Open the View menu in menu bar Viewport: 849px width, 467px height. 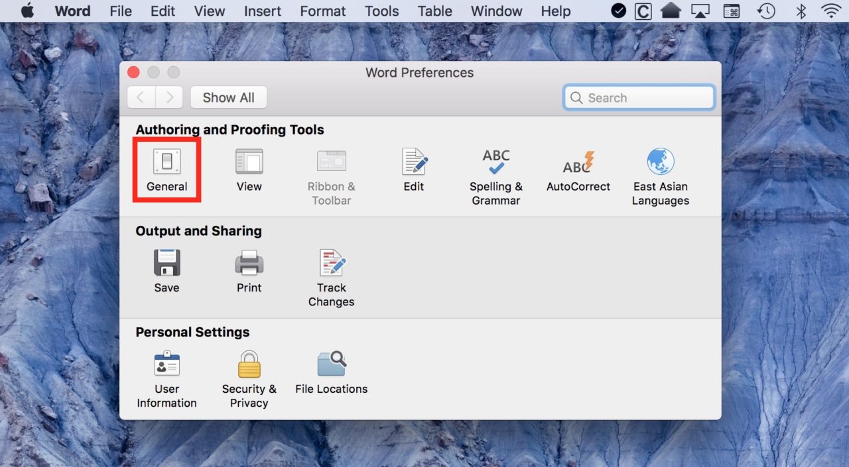coord(210,11)
